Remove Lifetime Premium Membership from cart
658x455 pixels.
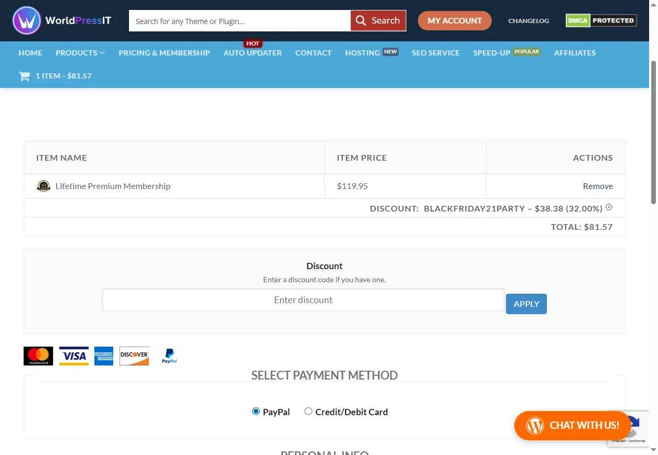[598, 186]
